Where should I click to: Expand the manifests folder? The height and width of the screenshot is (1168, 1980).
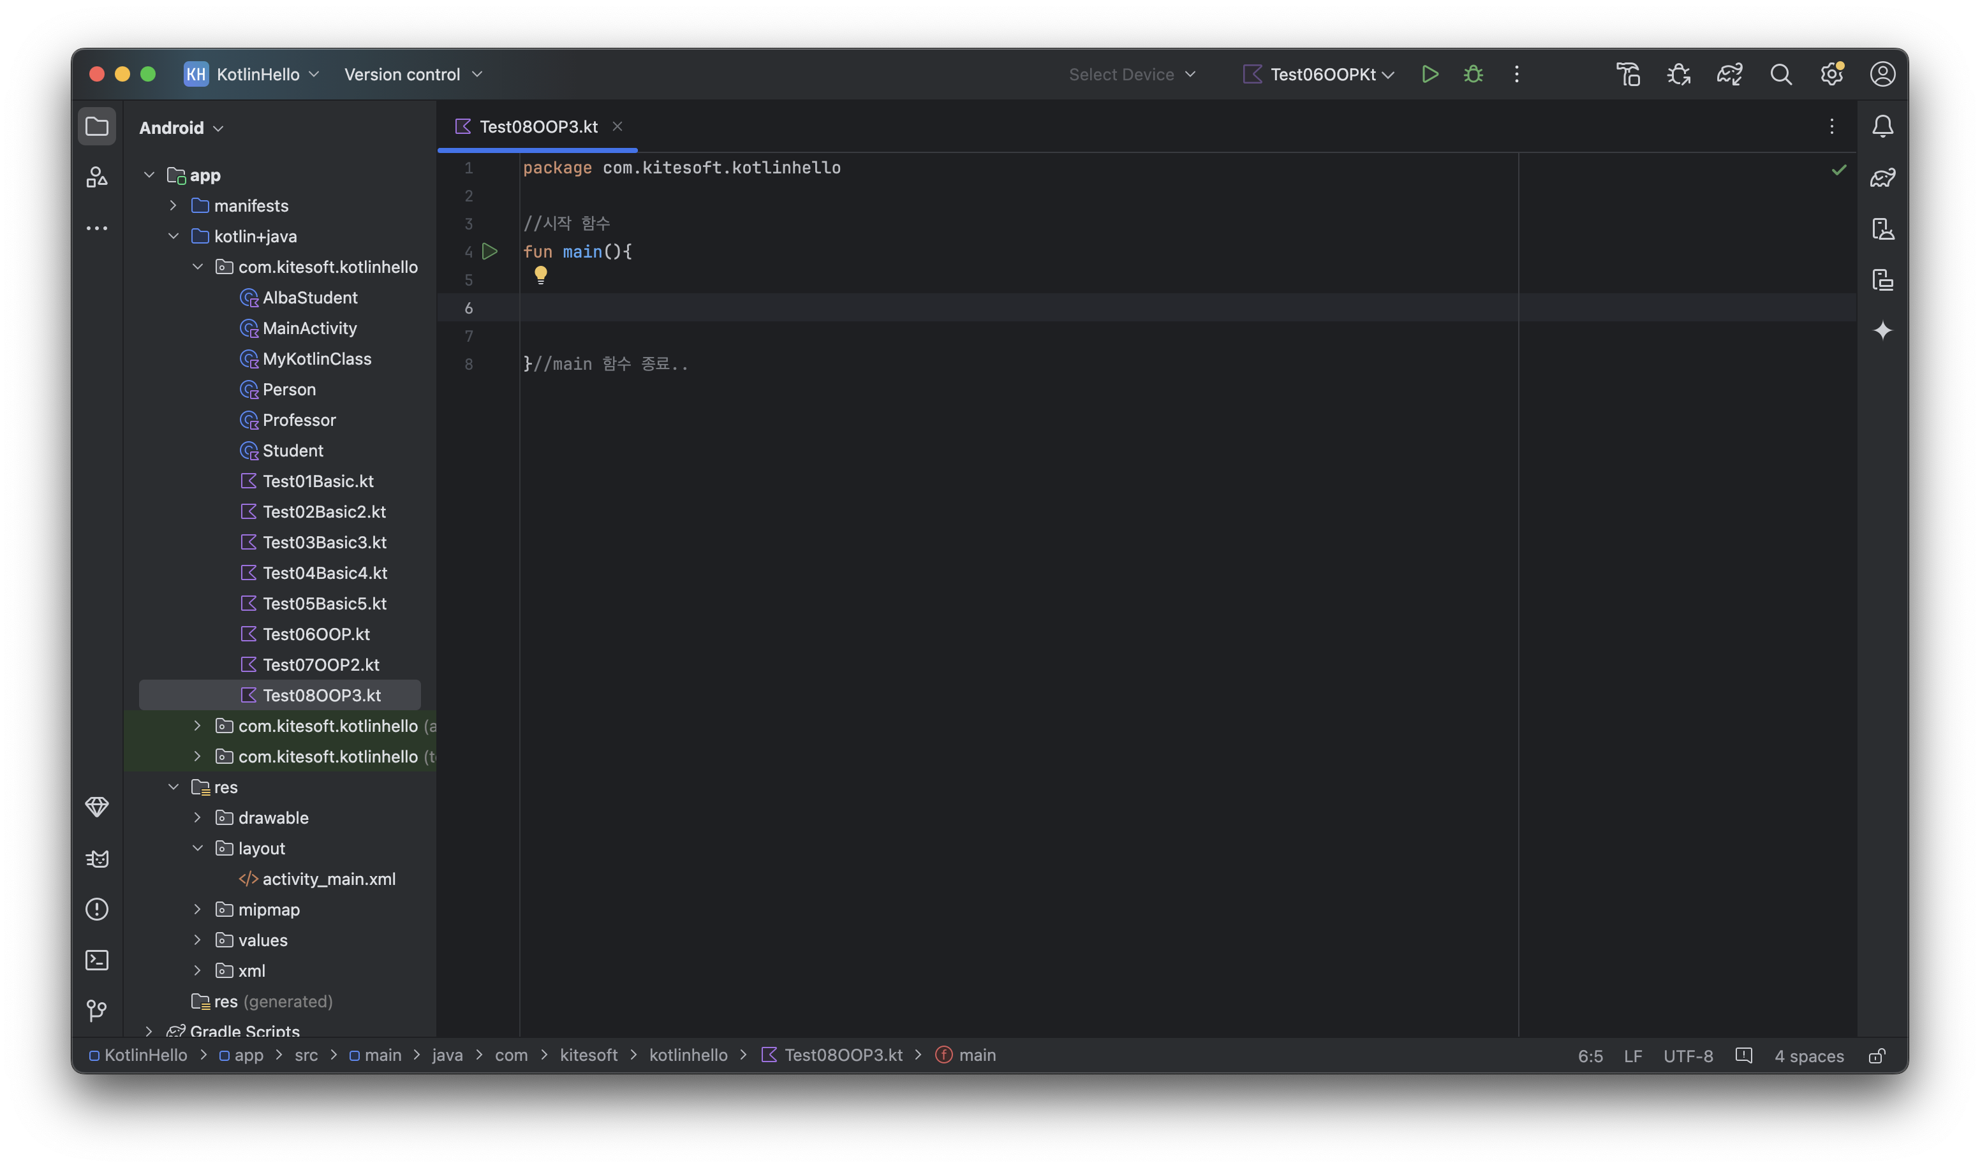174,205
